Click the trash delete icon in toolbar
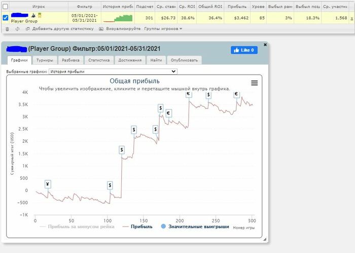 tap(7, 29)
